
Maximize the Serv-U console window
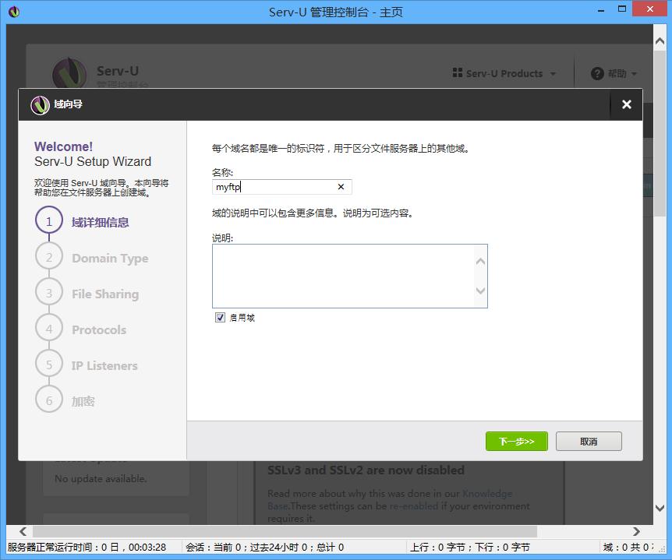pos(622,9)
